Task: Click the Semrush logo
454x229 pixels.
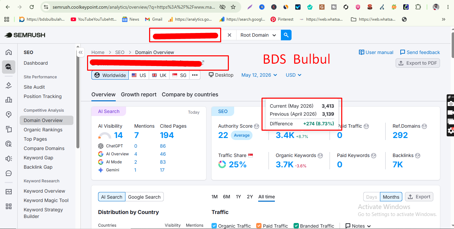Action: point(25,35)
